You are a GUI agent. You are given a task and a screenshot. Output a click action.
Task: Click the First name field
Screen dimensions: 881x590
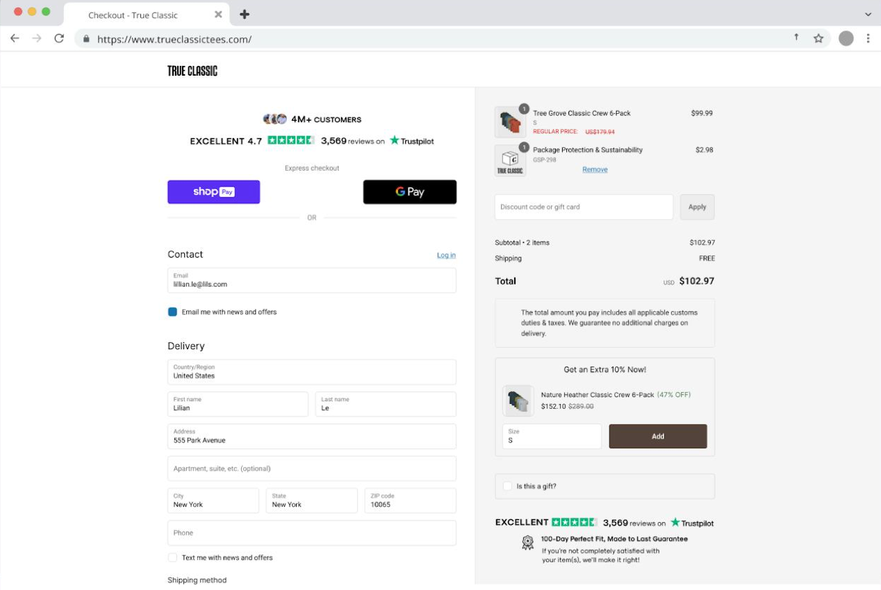238,404
